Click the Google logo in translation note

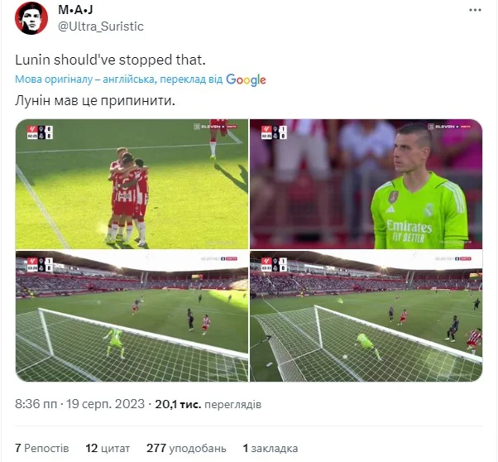(x=246, y=79)
